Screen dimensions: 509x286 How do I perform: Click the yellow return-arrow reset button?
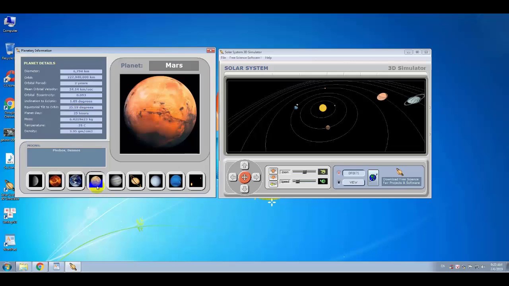click(x=273, y=184)
